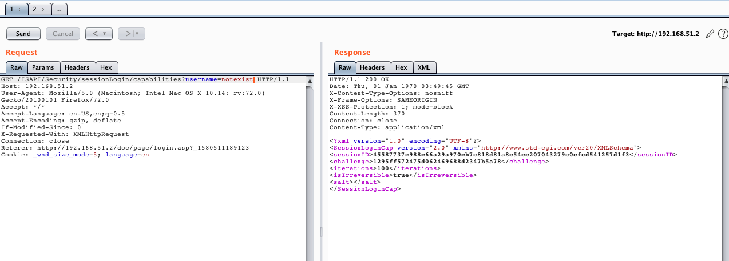Click the Connection: close request line
729x261 pixels.
click(35, 140)
